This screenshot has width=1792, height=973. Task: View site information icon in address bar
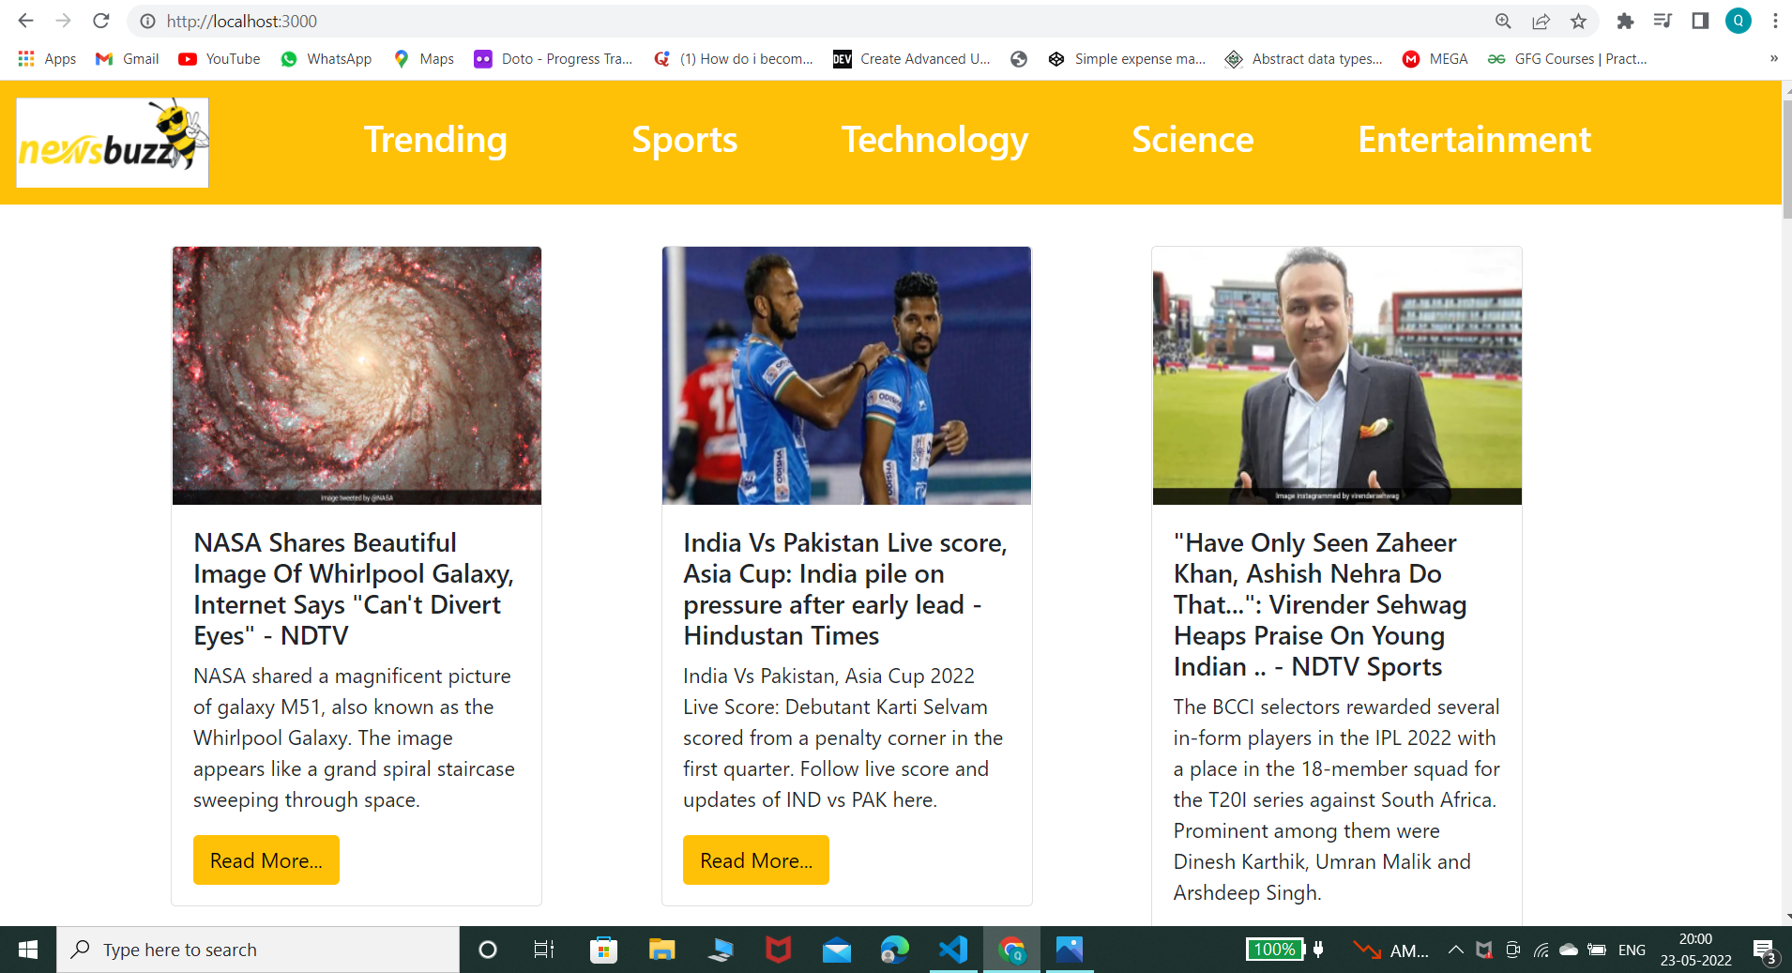click(x=147, y=21)
